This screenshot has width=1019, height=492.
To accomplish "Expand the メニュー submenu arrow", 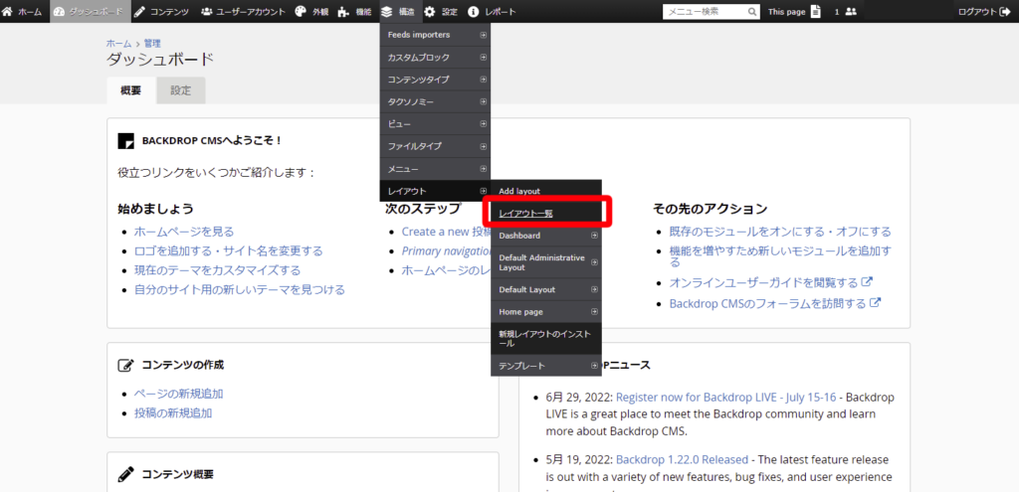I will 483,169.
